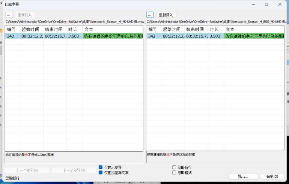Click right text preview box below list
The image size is (289, 184).
click(x=215, y=157)
